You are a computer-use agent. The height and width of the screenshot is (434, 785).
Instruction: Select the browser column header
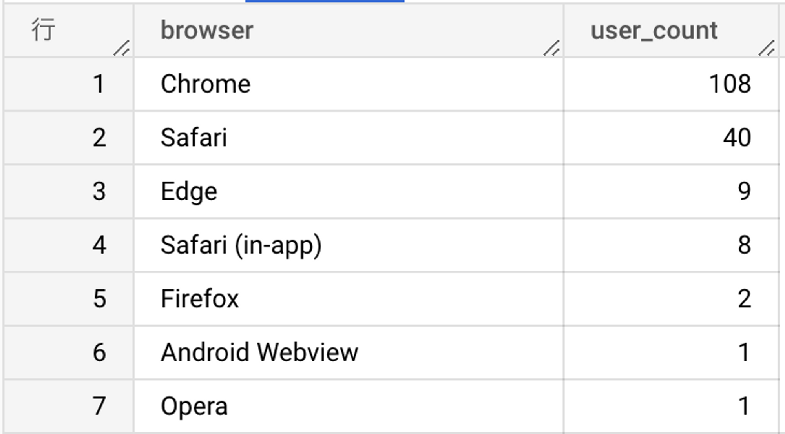[349, 31]
